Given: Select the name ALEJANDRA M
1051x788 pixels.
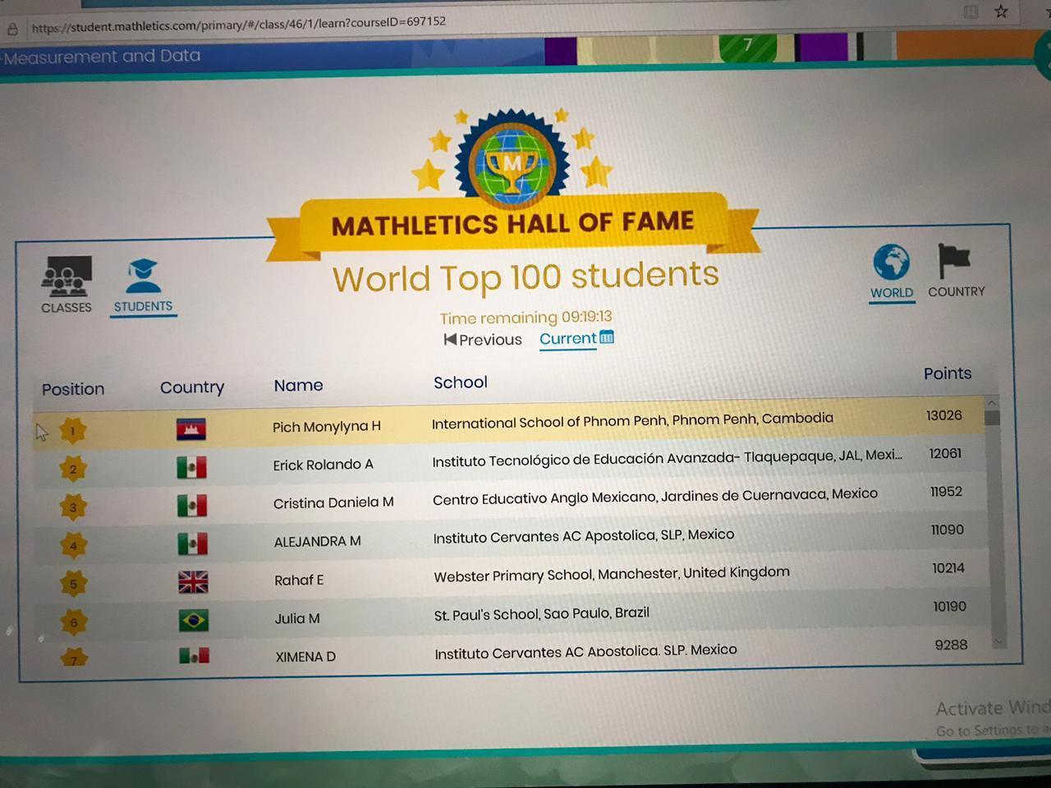Looking at the screenshot, I should (x=317, y=541).
